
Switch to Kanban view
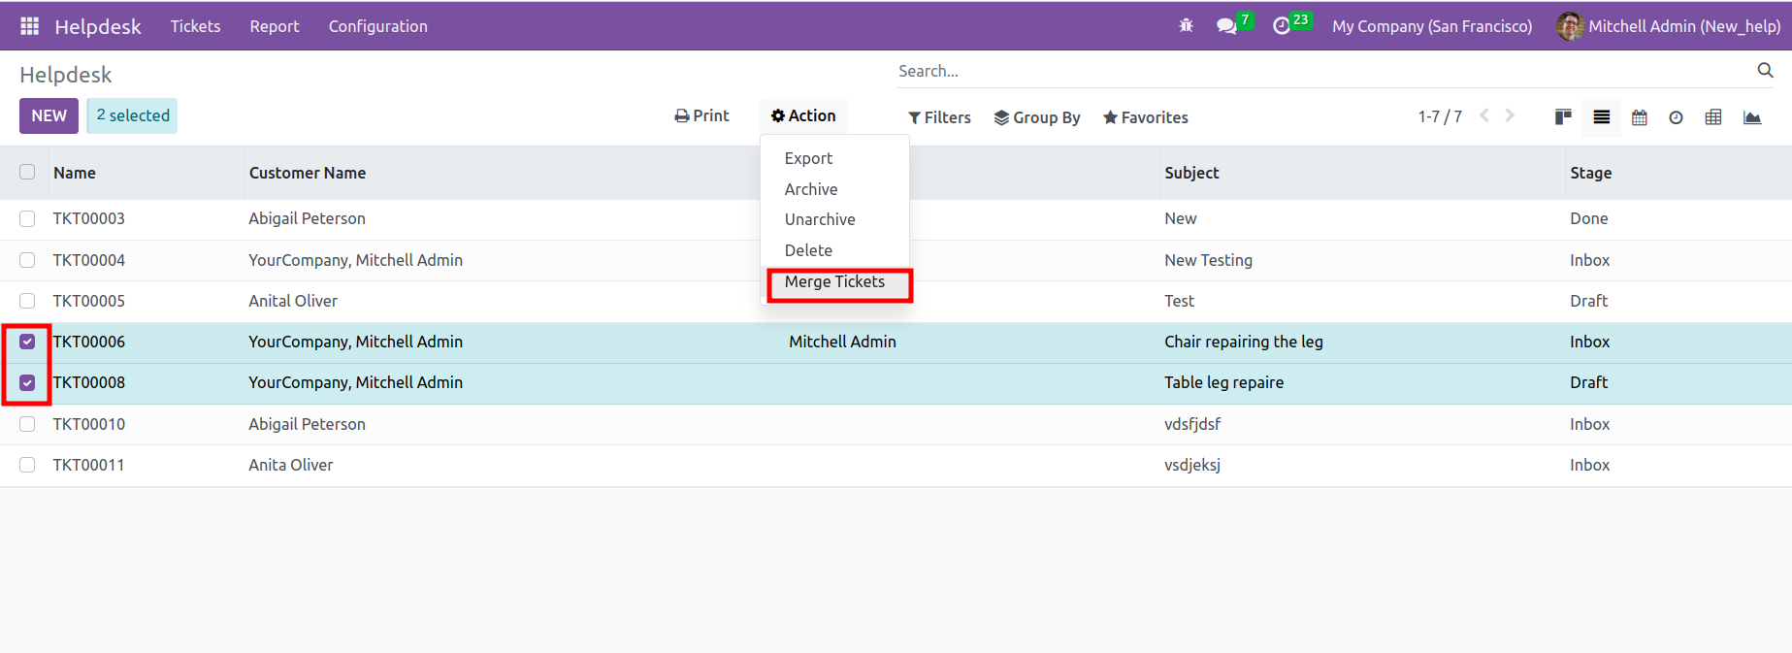1563,117
